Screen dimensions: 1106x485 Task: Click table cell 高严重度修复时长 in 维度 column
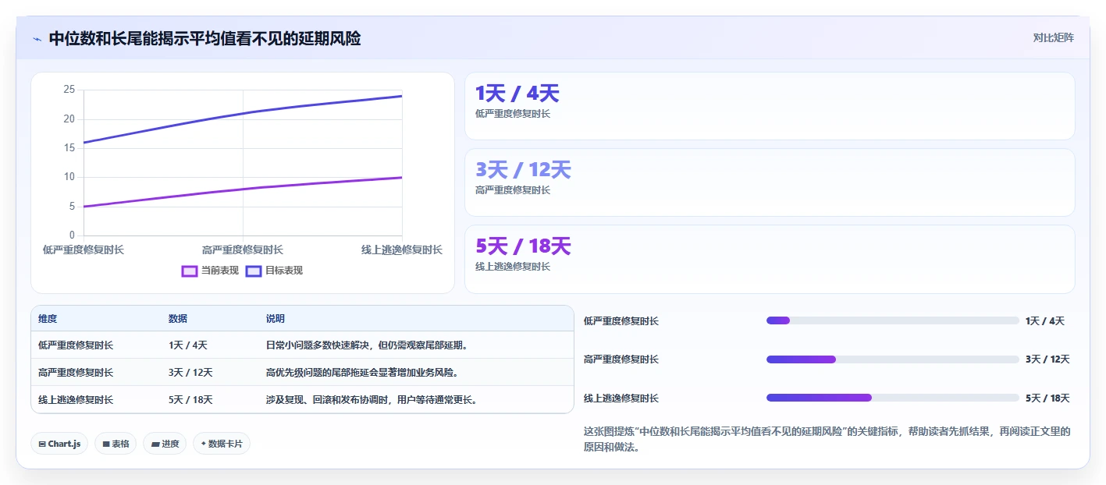coord(76,373)
